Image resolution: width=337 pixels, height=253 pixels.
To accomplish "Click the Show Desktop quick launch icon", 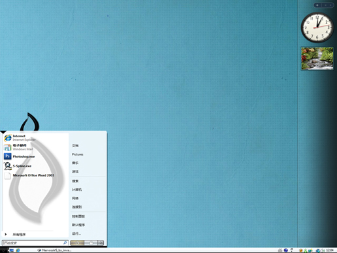I will (x=12, y=250).
